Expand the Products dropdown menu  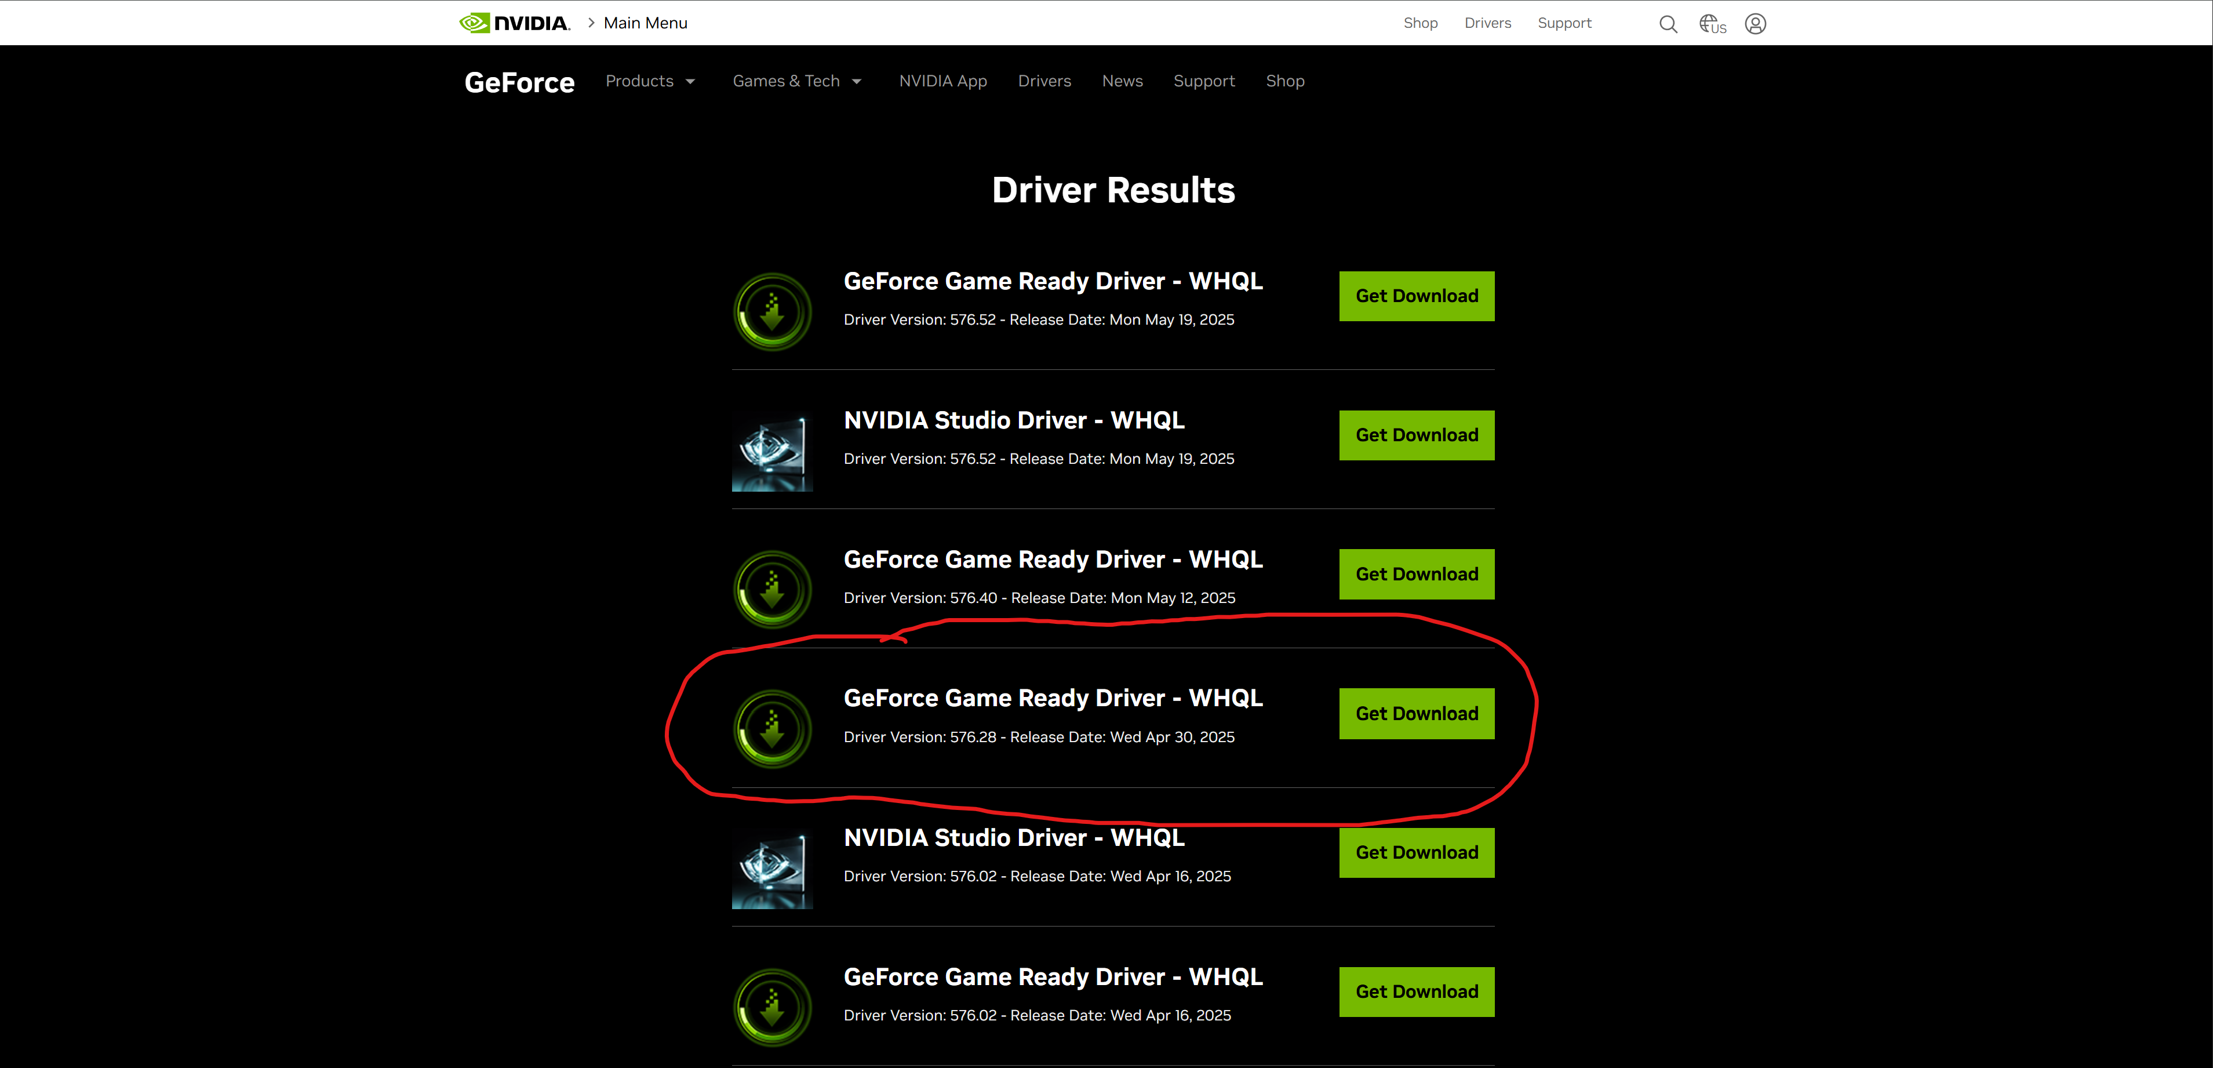coord(649,81)
